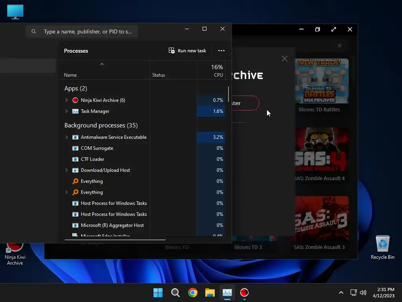402x302 pixels.
Task: Click the Ninja Kiwi Archive red process icon
Action: pos(75,100)
